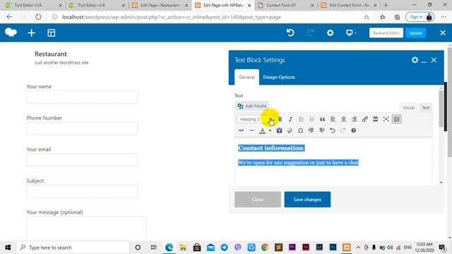Insert a special character (Omega)
This screenshot has height=254, width=452.
(300, 131)
